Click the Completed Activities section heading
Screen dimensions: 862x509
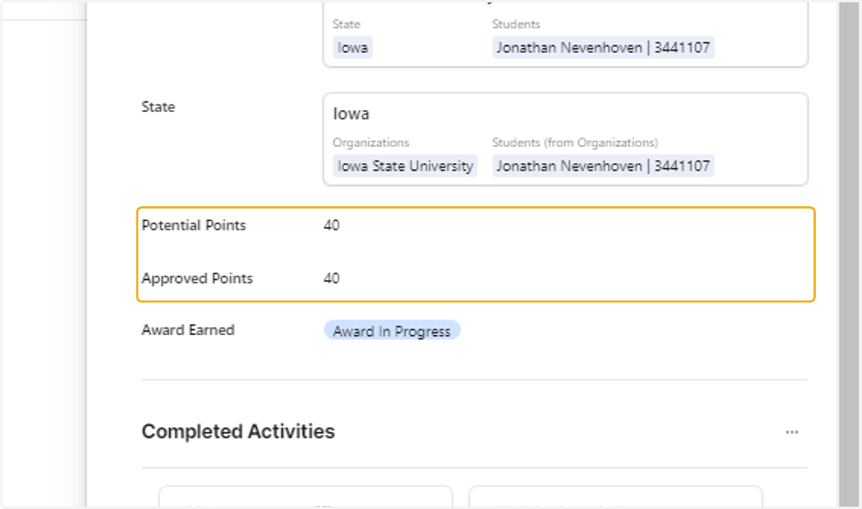pyautogui.click(x=238, y=431)
